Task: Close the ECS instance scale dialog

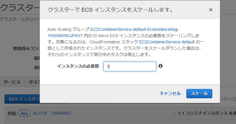Action: [x=211, y=10]
